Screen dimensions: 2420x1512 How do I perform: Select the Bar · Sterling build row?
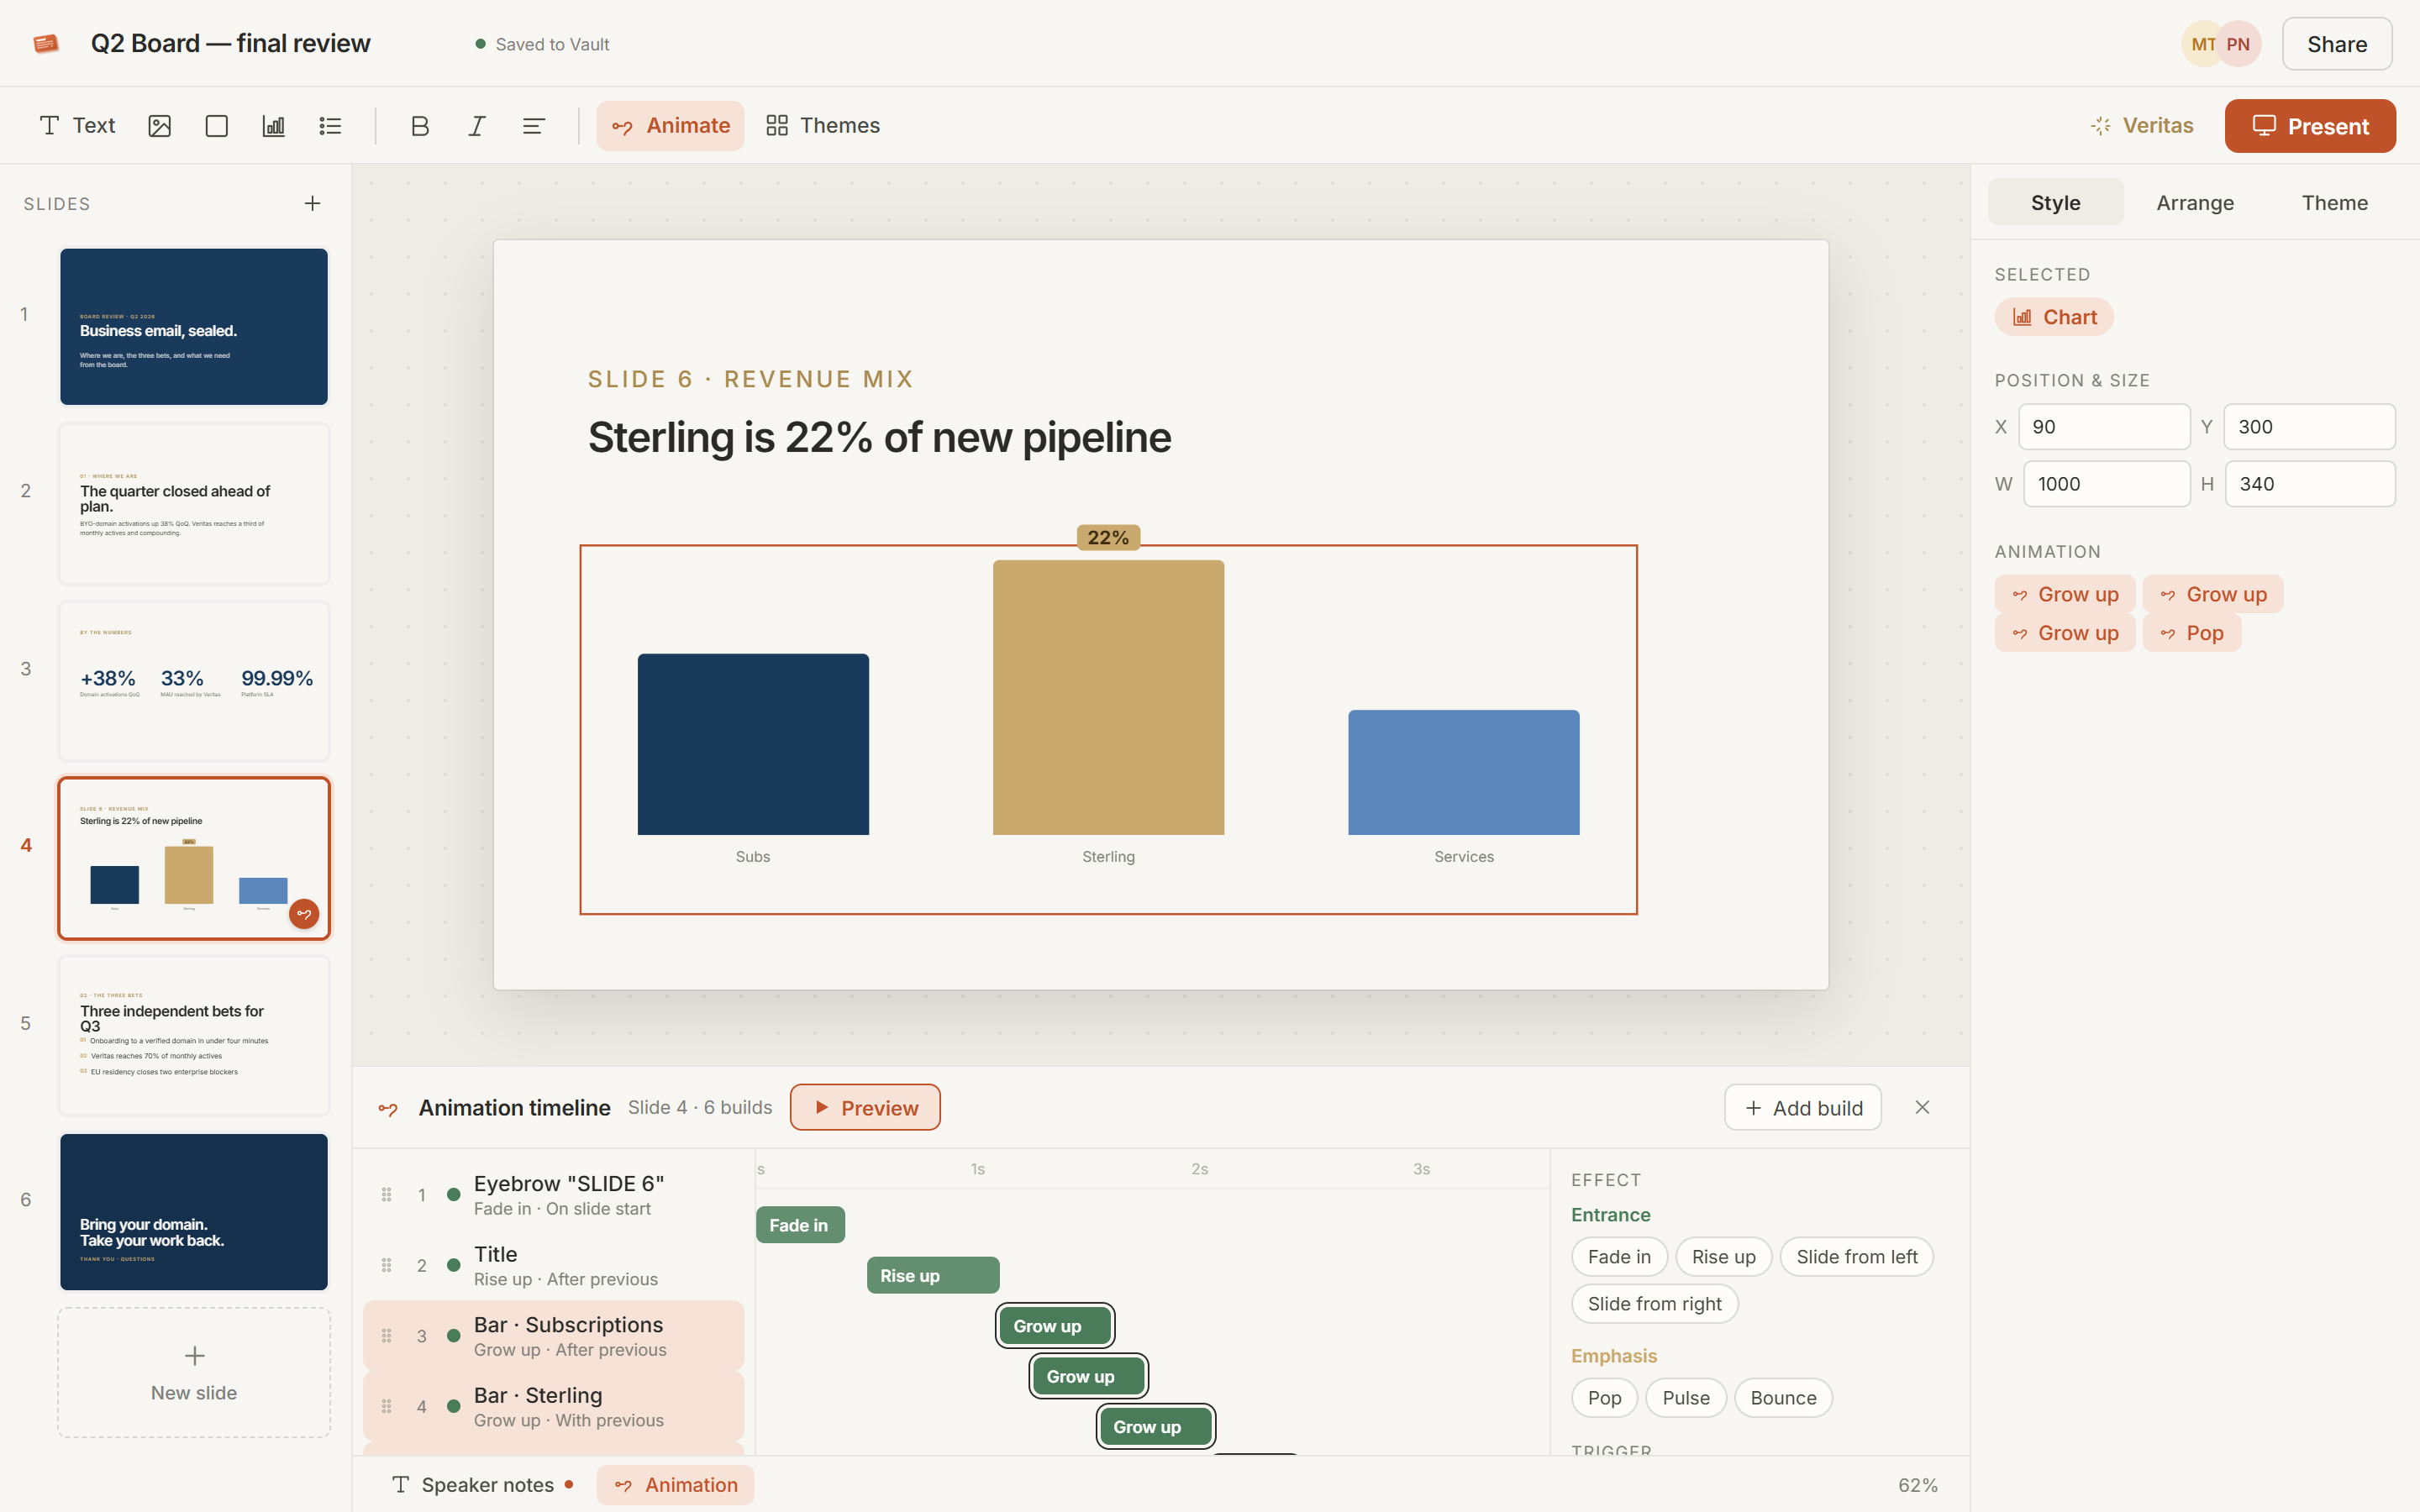pyautogui.click(x=553, y=1406)
